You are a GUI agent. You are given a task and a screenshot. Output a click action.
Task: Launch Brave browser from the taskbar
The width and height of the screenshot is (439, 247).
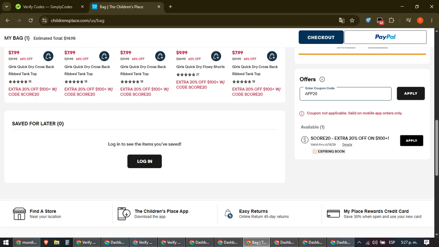[46, 242]
